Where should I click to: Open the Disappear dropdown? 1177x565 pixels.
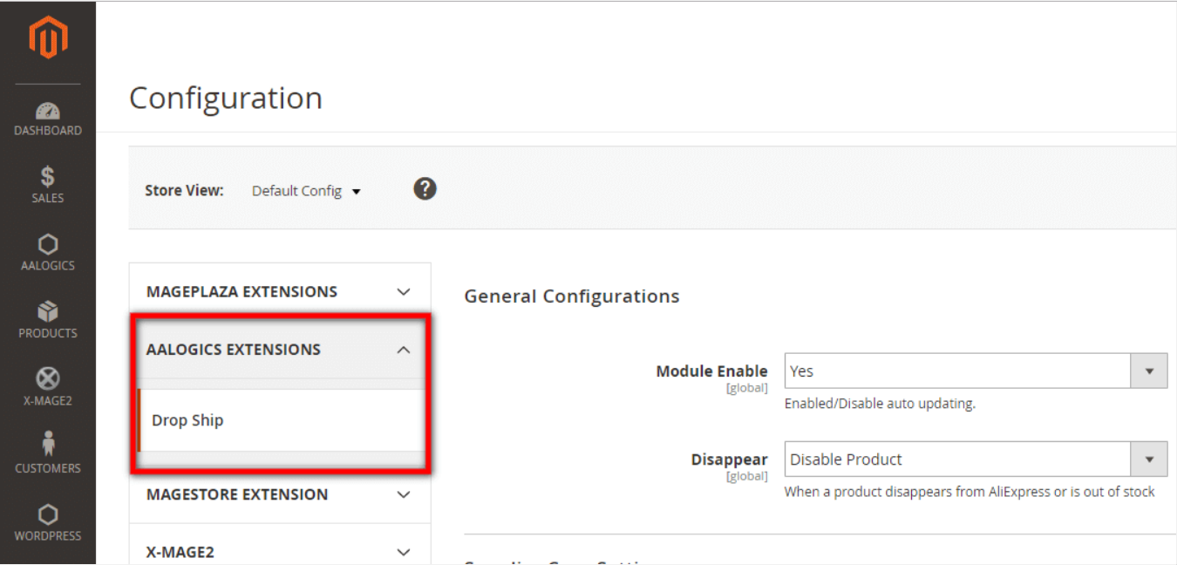click(976, 459)
